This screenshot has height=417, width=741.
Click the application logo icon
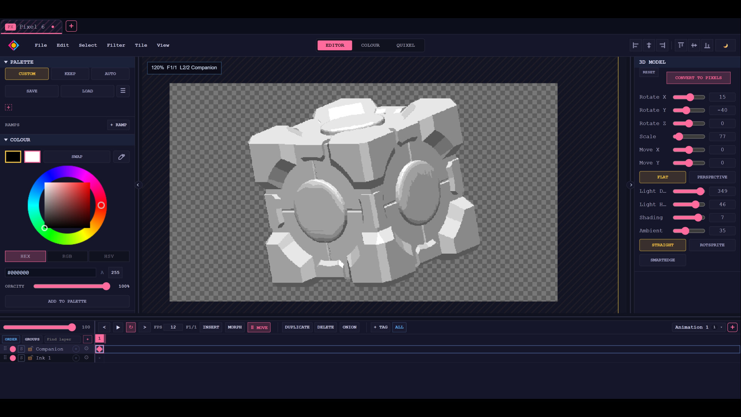pyautogui.click(x=14, y=45)
